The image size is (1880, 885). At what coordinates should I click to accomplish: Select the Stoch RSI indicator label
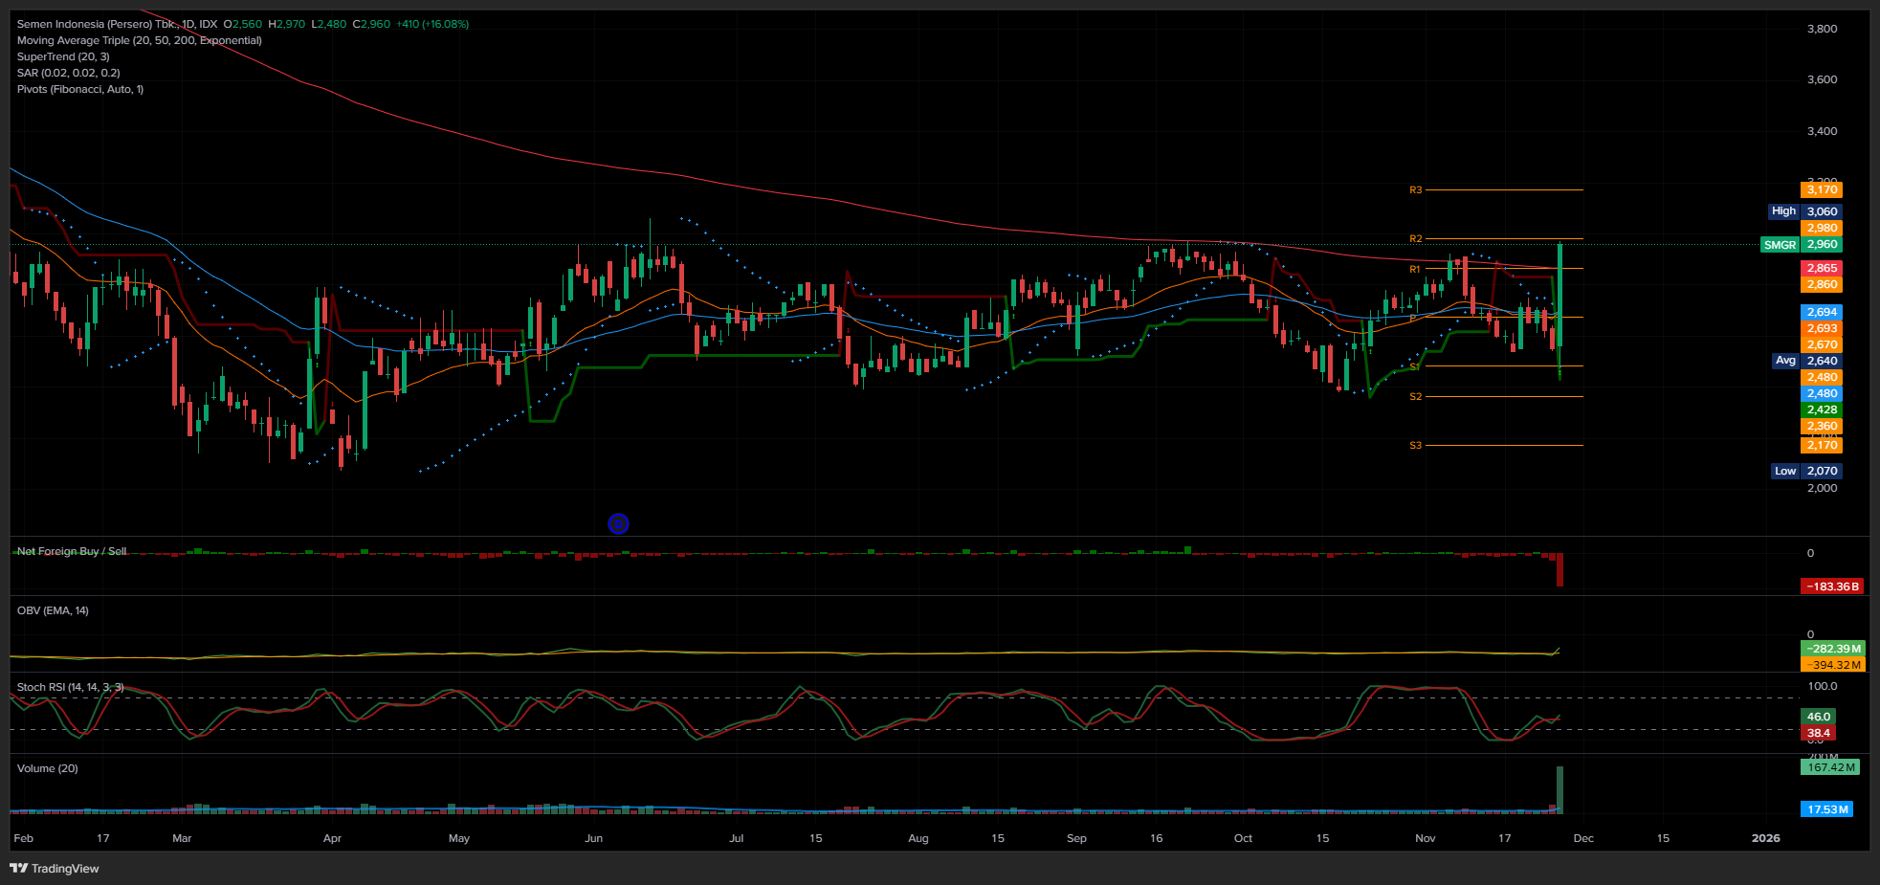70,687
